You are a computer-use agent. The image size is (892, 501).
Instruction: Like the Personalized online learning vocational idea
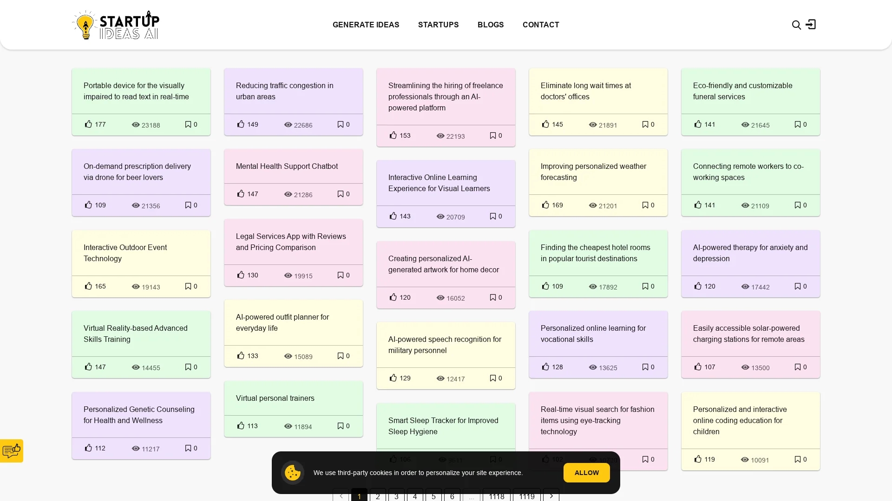[x=545, y=366]
